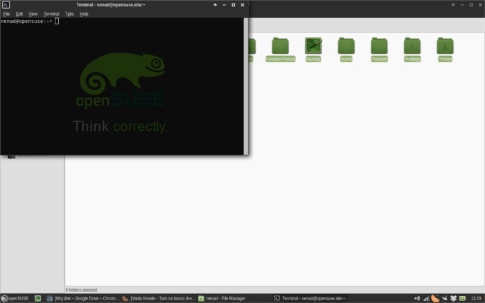Image resolution: width=485 pixels, height=303 pixels.
Task: Open the Namizje desktop folder
Action: coord(313,49)
